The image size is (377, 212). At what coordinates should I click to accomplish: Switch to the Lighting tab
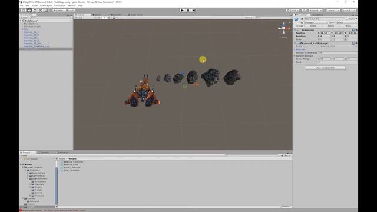(x=318, y=15)
